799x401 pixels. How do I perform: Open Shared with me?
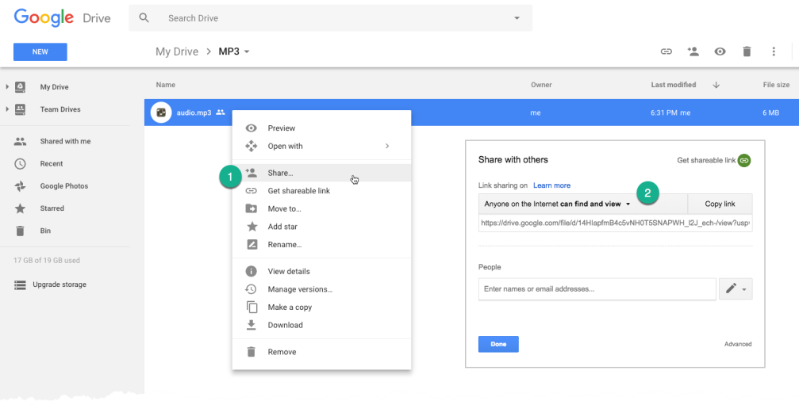(65, 142)
